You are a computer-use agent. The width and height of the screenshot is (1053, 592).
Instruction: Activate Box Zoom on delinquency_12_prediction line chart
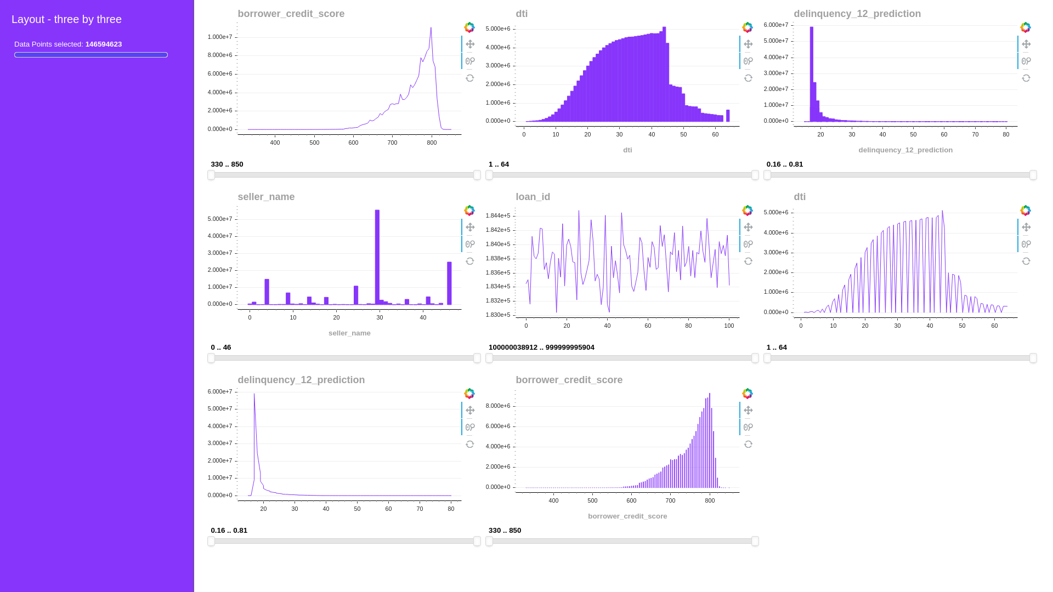click(x=470, y=428)
